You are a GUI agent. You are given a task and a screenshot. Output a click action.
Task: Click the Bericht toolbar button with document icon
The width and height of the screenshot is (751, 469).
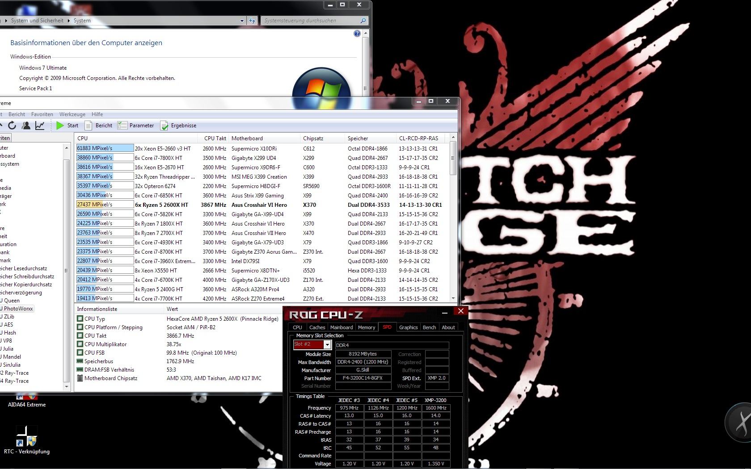click(x=98, y=126)
